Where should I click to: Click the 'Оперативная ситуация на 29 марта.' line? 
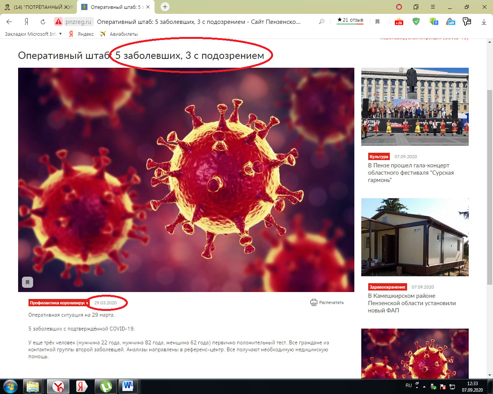tap(72, 315)
